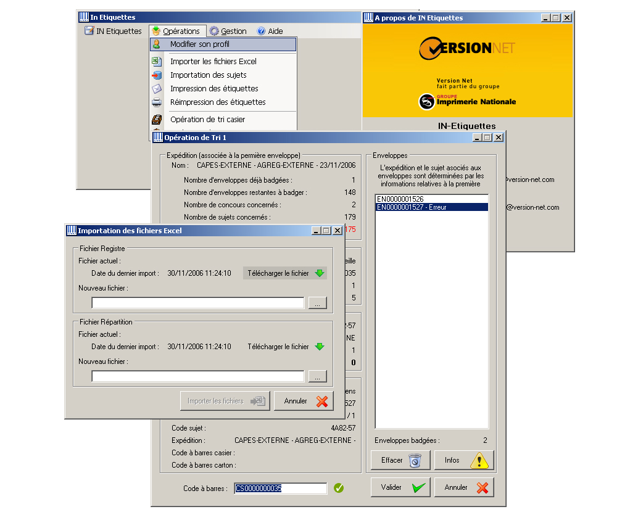
Task: Click the envelope icon for Impression des étiquettes
Action: (x=157, y=89)
